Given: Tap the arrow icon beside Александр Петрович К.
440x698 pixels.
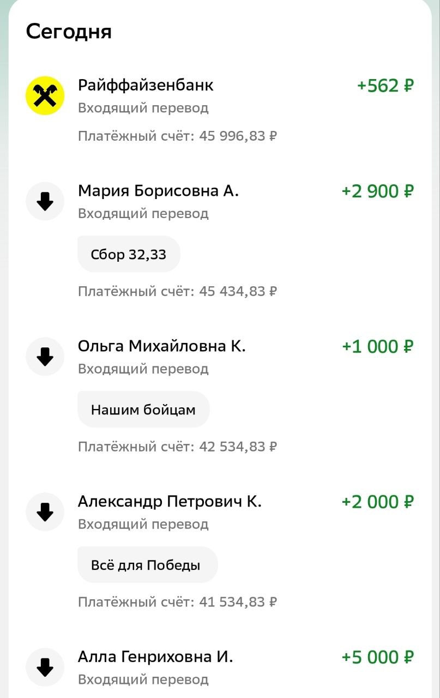Looking at the screenshot, I should [45, 512].
